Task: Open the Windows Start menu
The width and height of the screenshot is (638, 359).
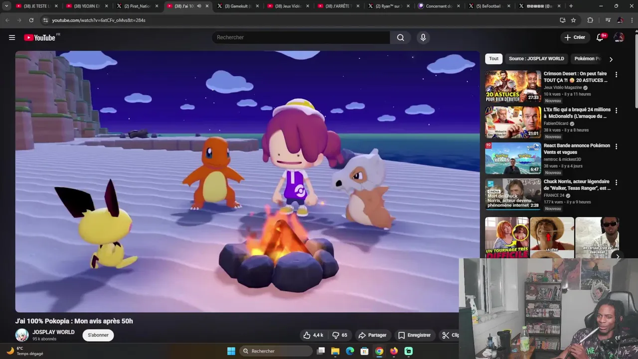Action: pos(231,351)
